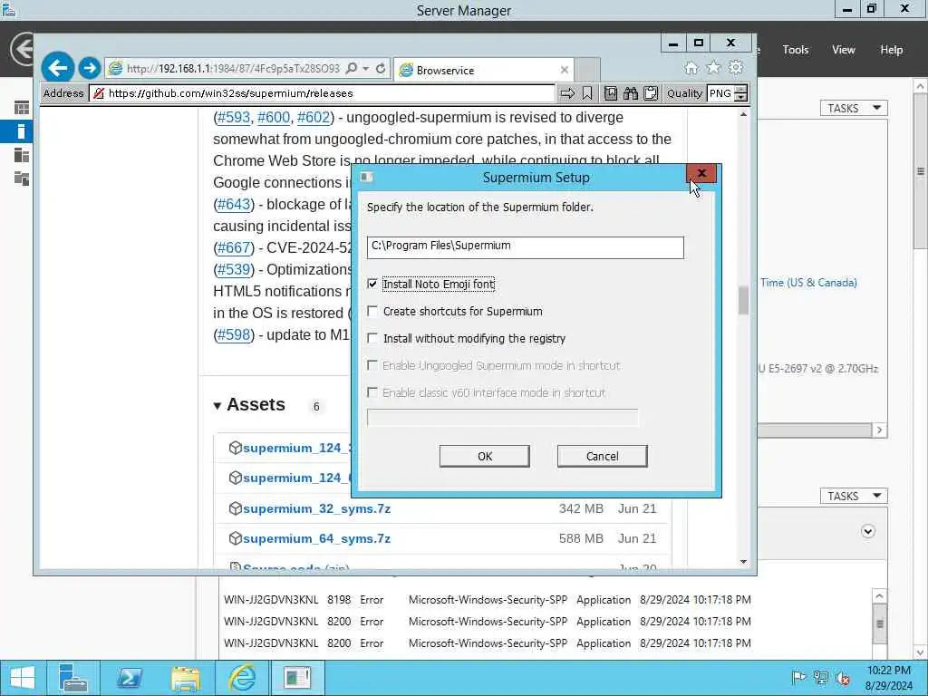Viewport: 928px width, 696px height.
Task: Download supermium_32_syms.7z
Action: 316,508
